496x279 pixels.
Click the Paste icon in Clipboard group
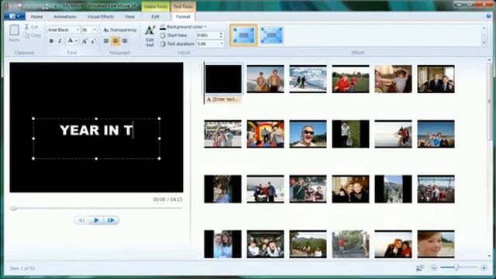14,31
